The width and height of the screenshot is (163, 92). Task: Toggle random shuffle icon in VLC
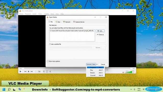(50, 72)
